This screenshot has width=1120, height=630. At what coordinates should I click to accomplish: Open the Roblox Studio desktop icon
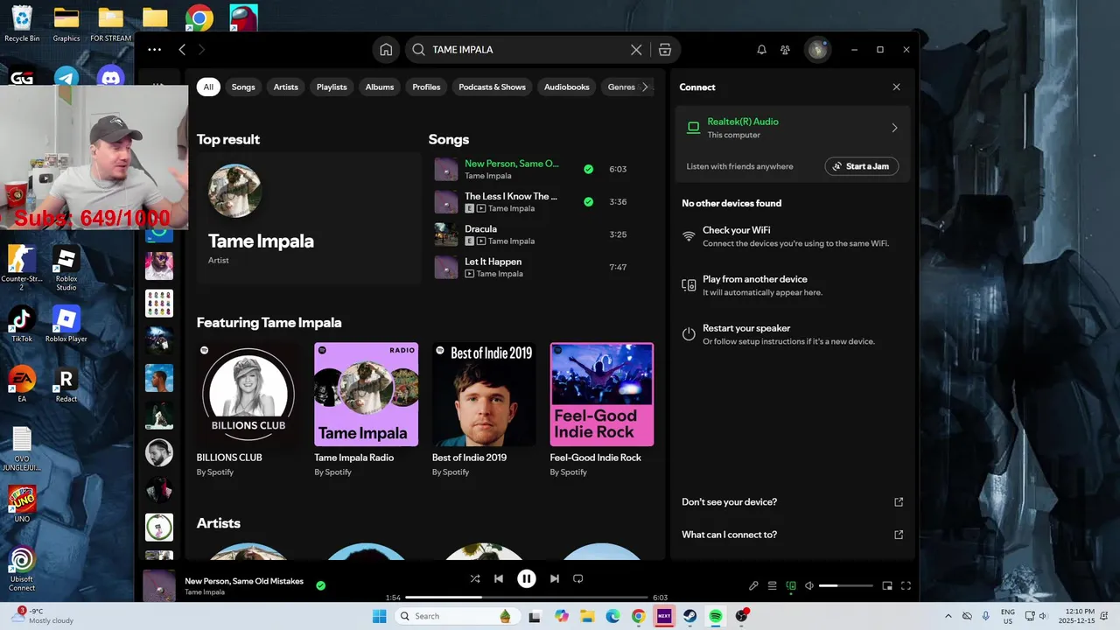coord(66,269)
